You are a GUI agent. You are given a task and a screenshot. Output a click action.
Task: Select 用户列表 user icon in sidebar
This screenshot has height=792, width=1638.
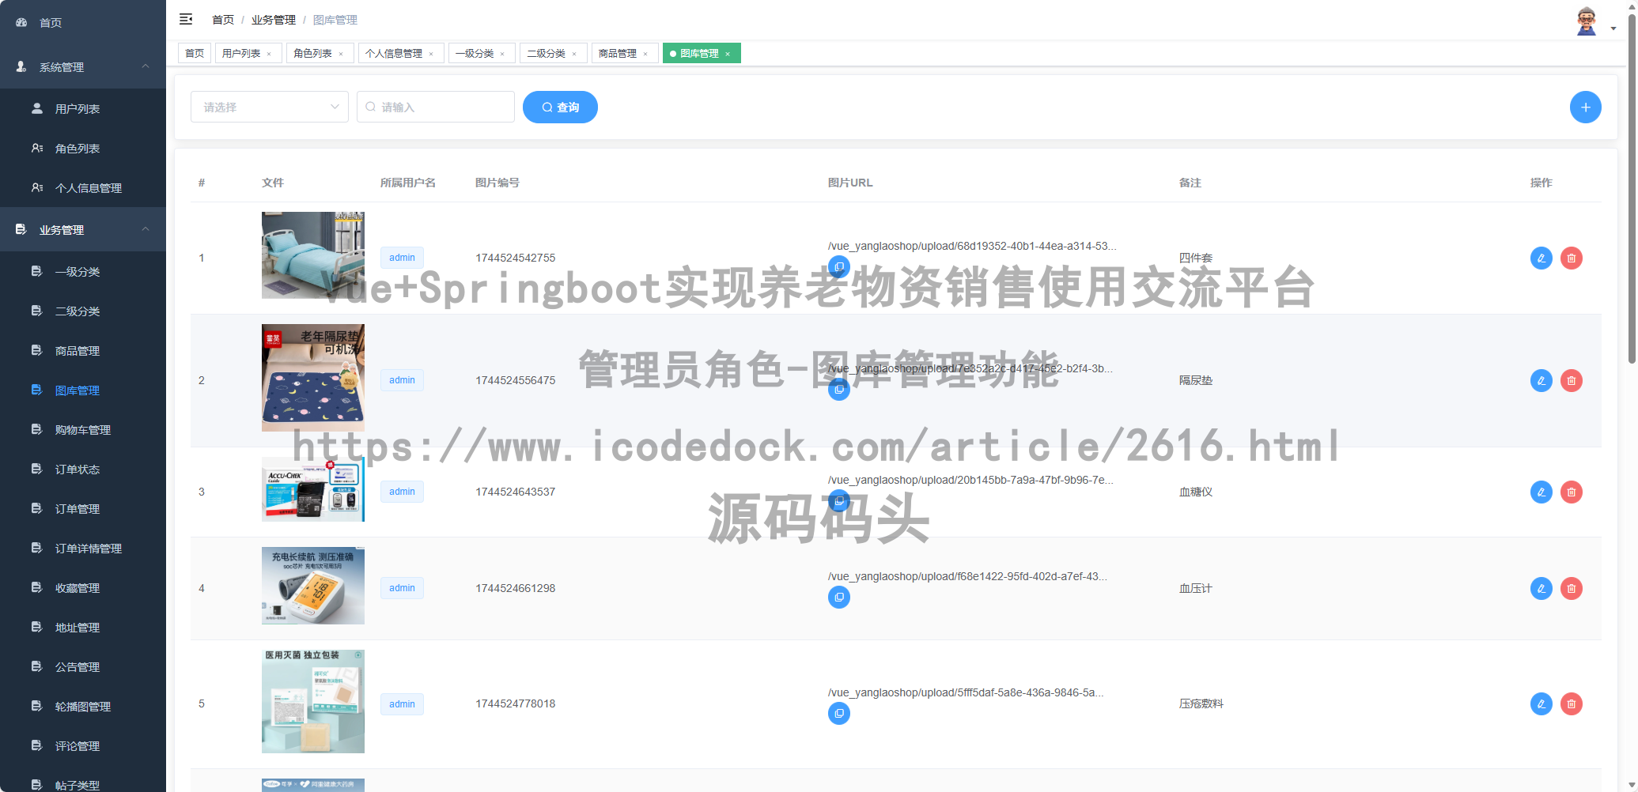tap(36, 108)
